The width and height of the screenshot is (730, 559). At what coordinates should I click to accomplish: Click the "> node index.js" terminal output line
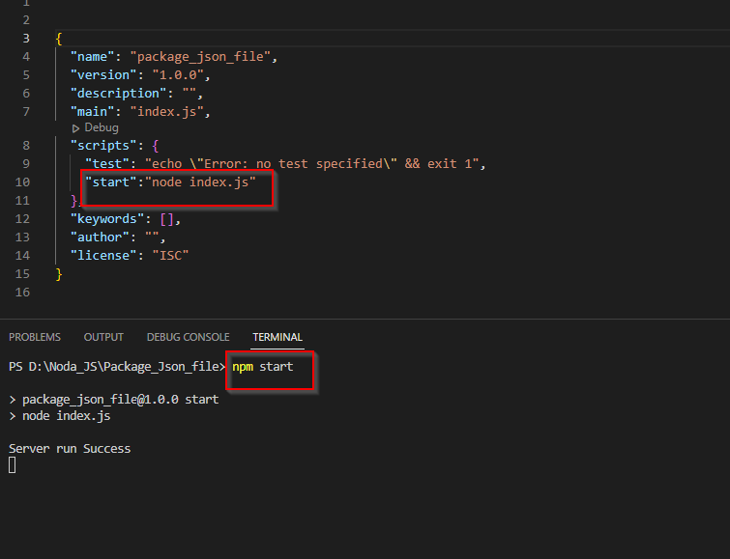[60, 416]
